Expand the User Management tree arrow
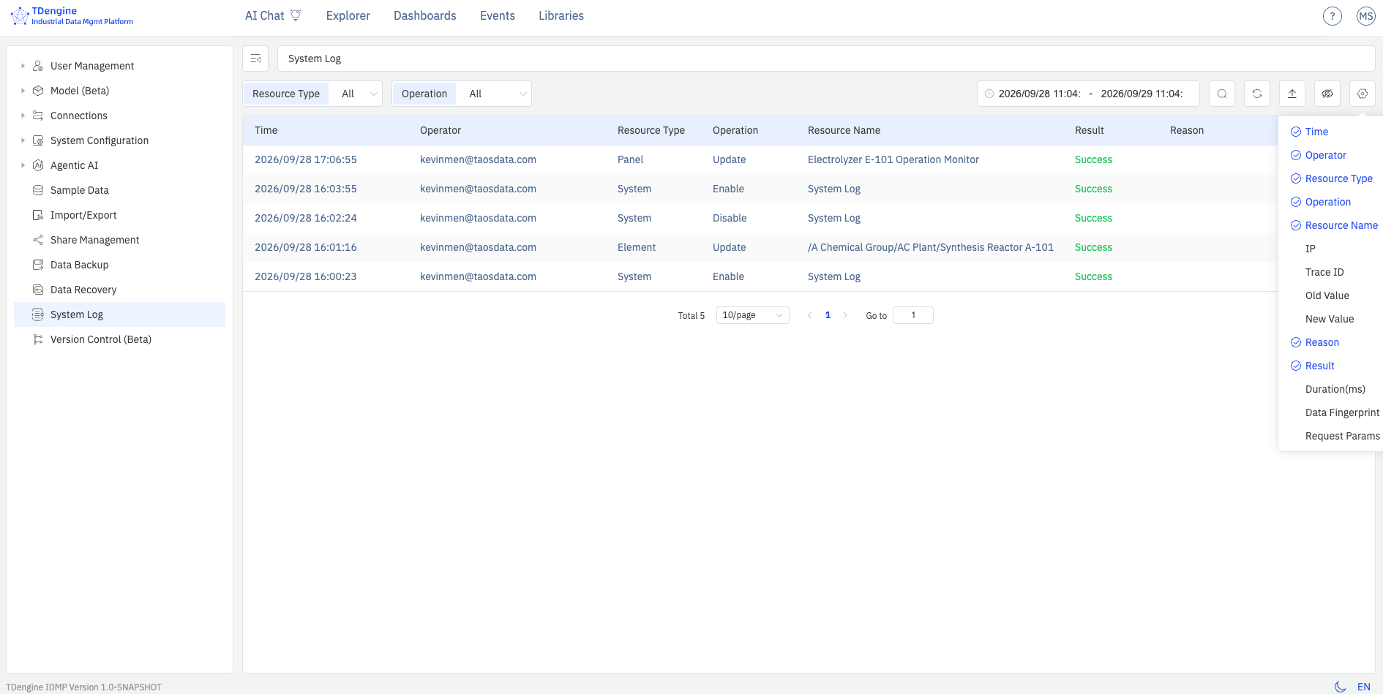The width and height of the screenshot is (1383, 694). pyautogui.click(x=23, y=66)
